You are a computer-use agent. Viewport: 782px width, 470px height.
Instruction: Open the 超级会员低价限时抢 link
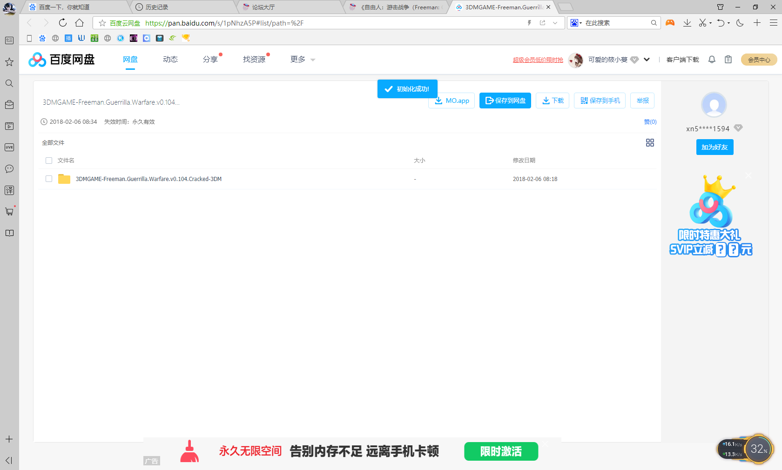[538, 60]
